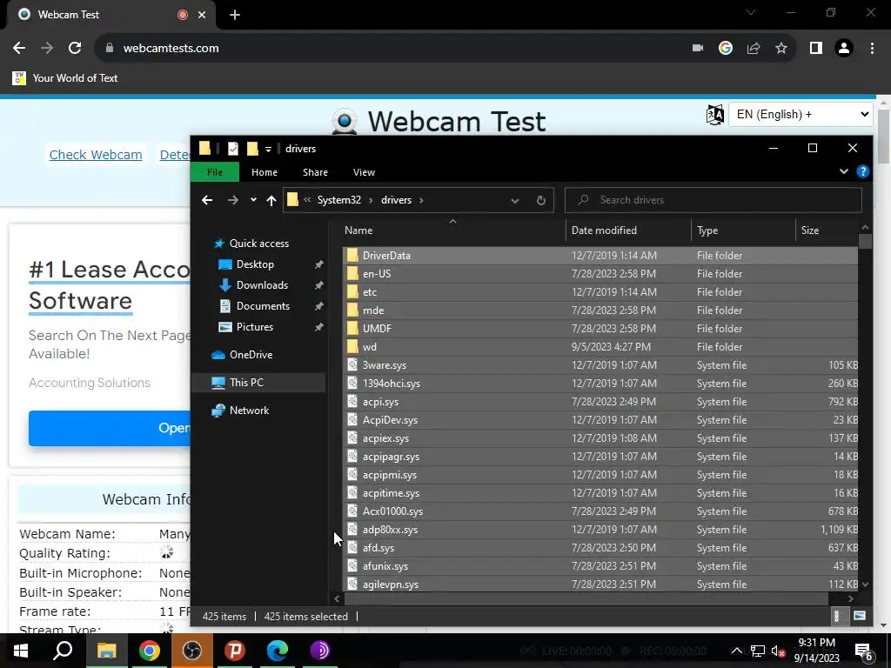Click System32 in the address breadcrumb

pyautogui.click(x=339, y=200)
